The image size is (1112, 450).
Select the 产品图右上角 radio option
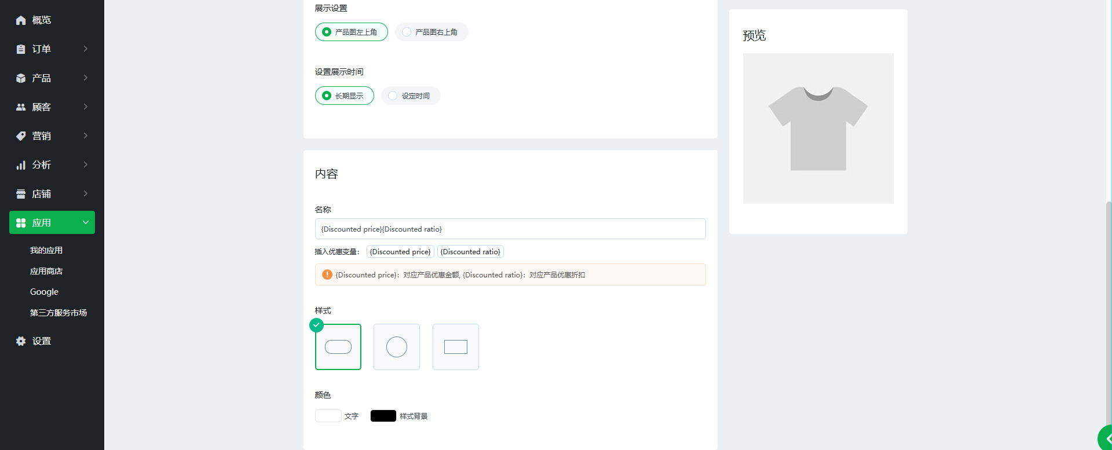pyautogui.click(x=407, y=32)
